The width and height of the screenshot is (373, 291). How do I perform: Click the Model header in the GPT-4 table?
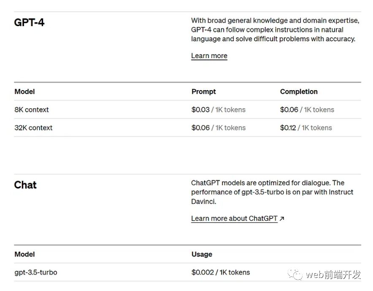pos(24,91)
